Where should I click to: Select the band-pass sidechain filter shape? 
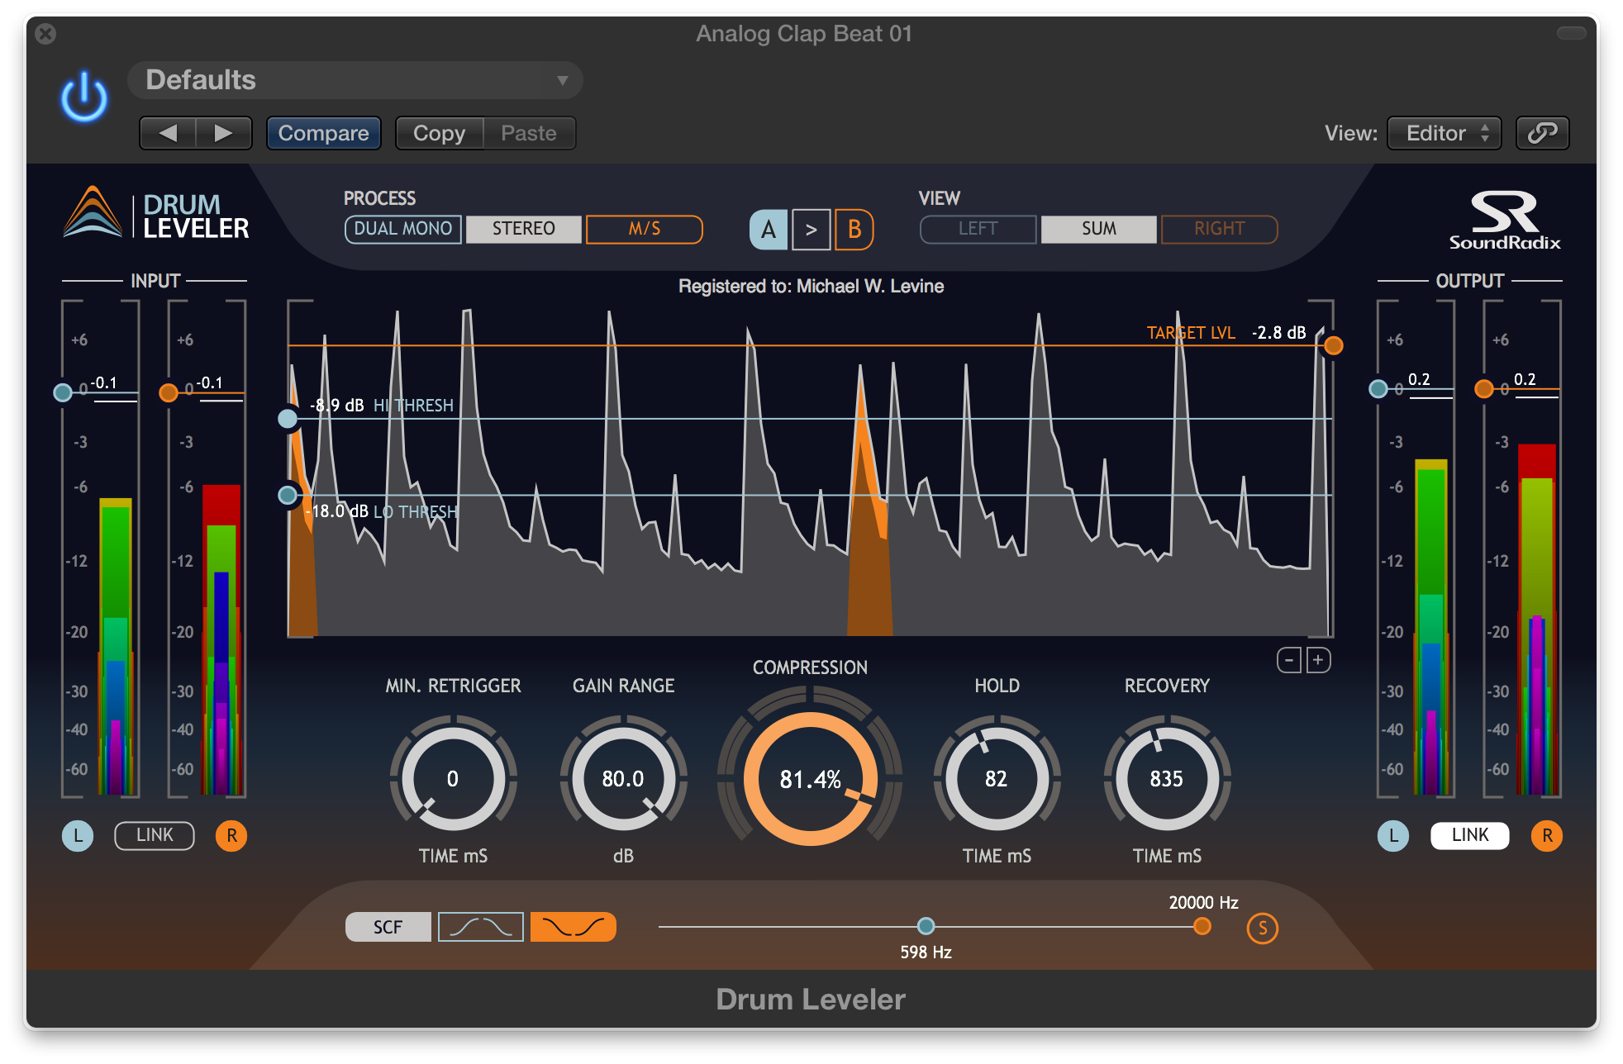pyautogui.click(x=480, y=927)
